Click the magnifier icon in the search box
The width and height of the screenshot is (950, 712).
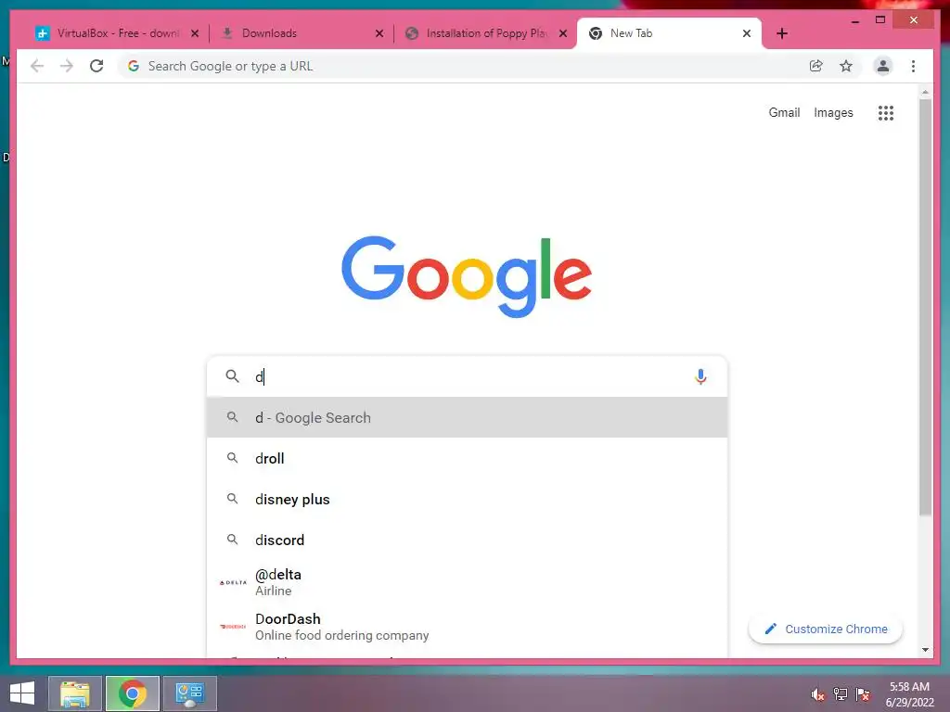coord(232,376)
